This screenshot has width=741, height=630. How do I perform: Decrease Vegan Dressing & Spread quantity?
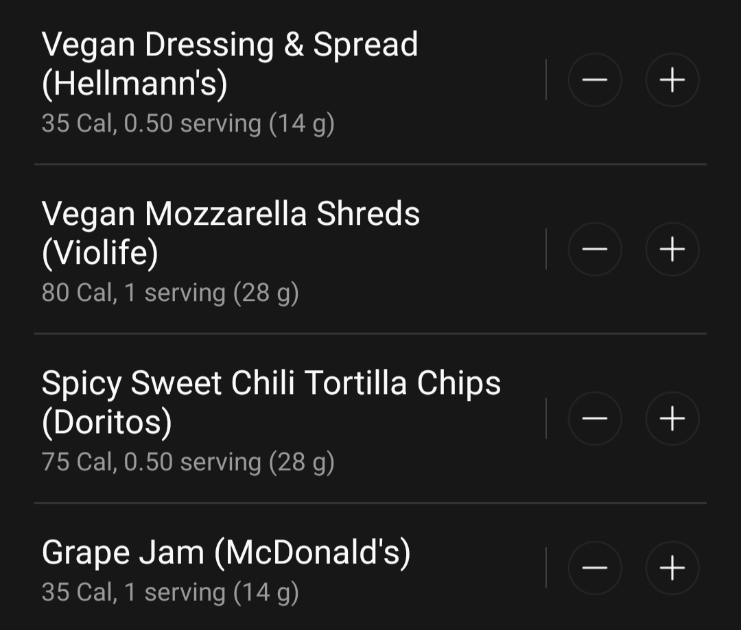point(595,80)
